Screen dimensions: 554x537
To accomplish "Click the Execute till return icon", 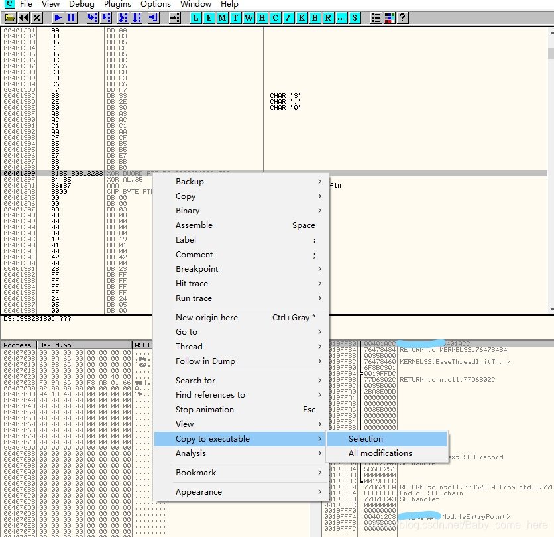I will [x=153, y=18].
